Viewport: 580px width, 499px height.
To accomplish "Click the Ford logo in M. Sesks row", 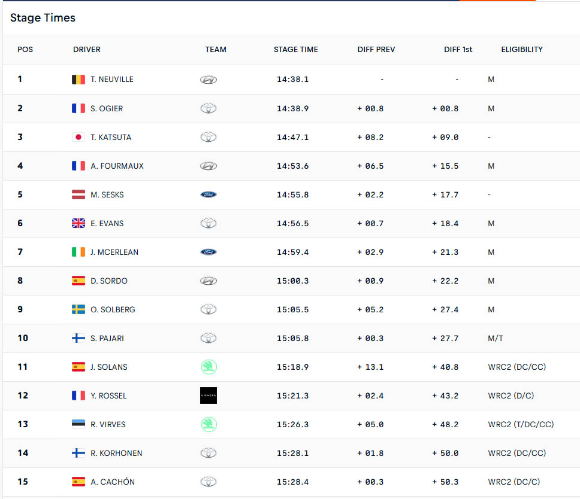I will pos(209,194).
